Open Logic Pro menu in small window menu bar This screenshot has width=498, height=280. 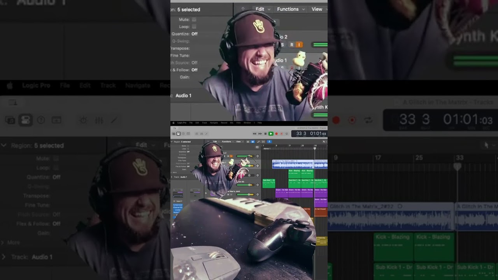tap(182, 122)
